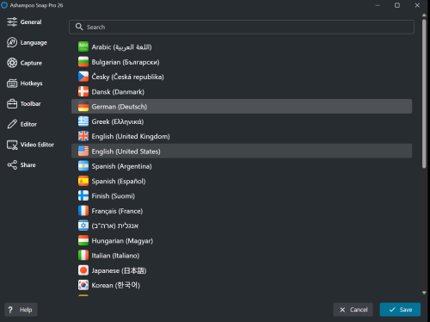The image size is (430, 322).
Task: Choose German (Deutsch) language
Action: coord(242,107)
